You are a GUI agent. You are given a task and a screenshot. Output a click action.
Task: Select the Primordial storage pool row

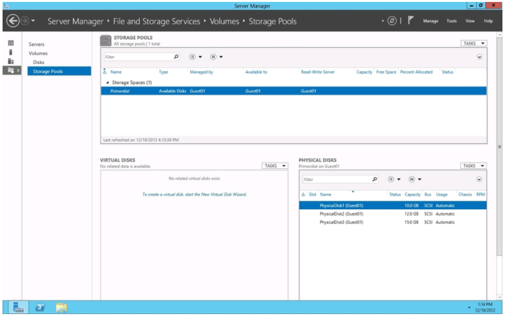tap(294, 91)
